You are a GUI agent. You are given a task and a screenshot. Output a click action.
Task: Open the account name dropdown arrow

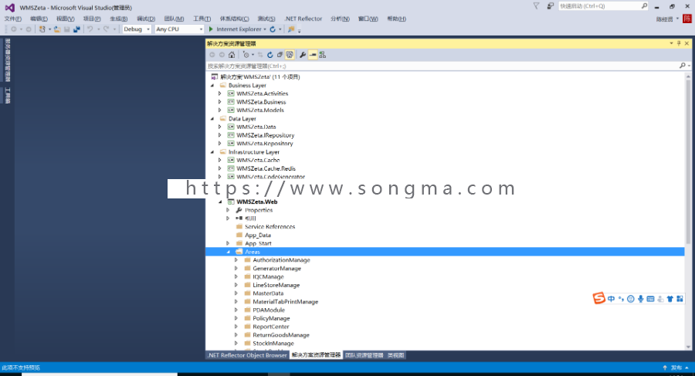678,19
